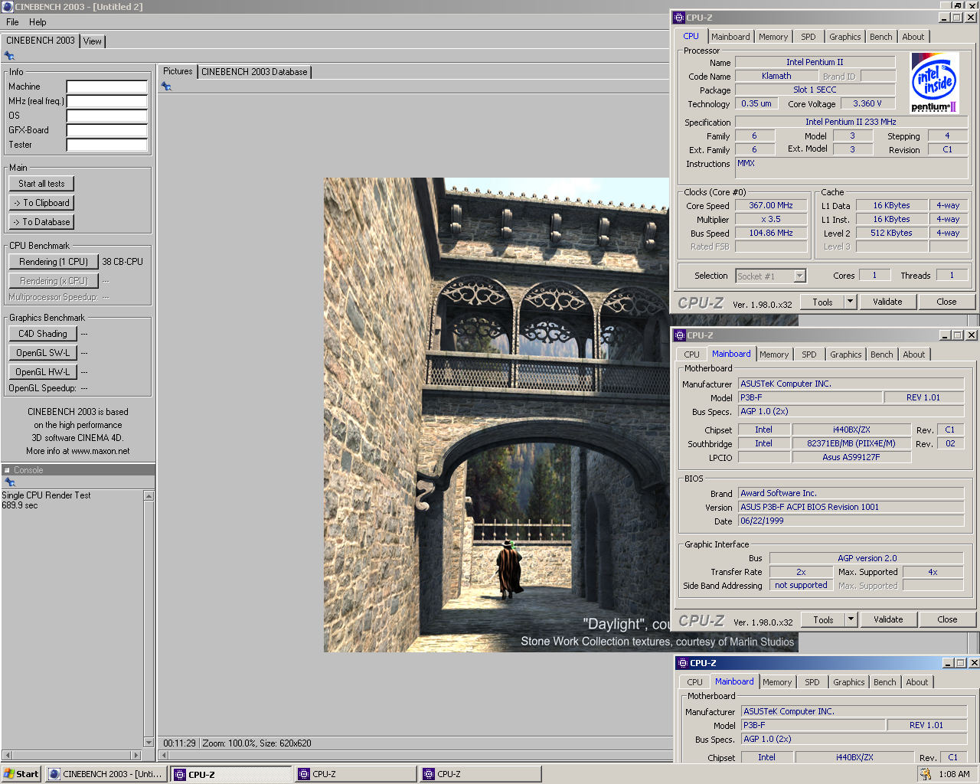
Task: Open Graphics tab in top CPU-Z window
Action: (x=845, y=37)
